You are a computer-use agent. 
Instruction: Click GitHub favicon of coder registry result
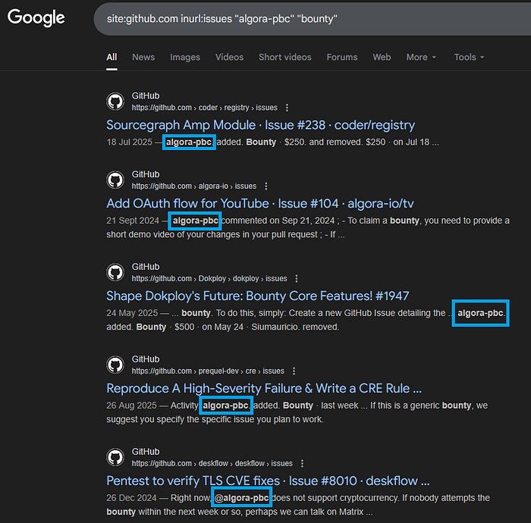(x=115, y=101)
